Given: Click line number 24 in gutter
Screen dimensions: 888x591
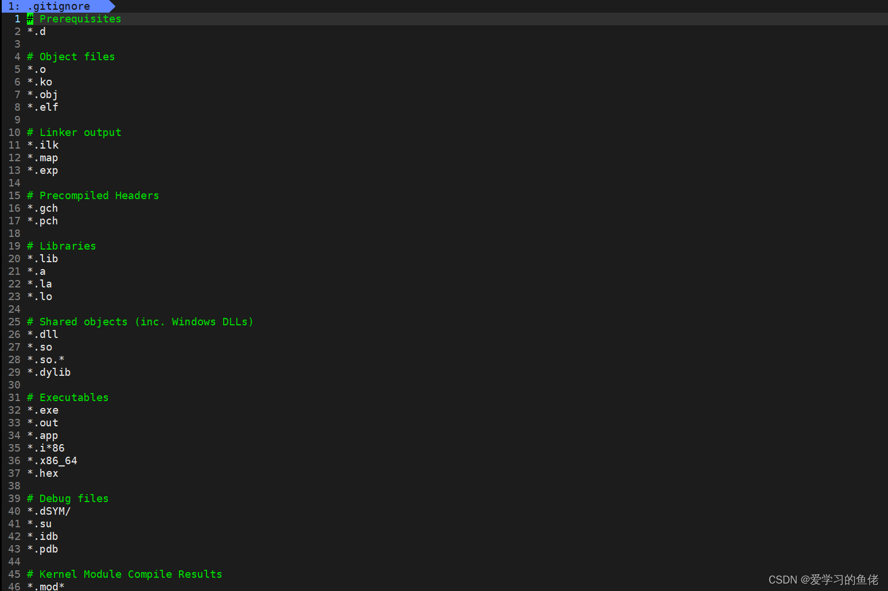Looking at the screenshot, I should point(14,309).
